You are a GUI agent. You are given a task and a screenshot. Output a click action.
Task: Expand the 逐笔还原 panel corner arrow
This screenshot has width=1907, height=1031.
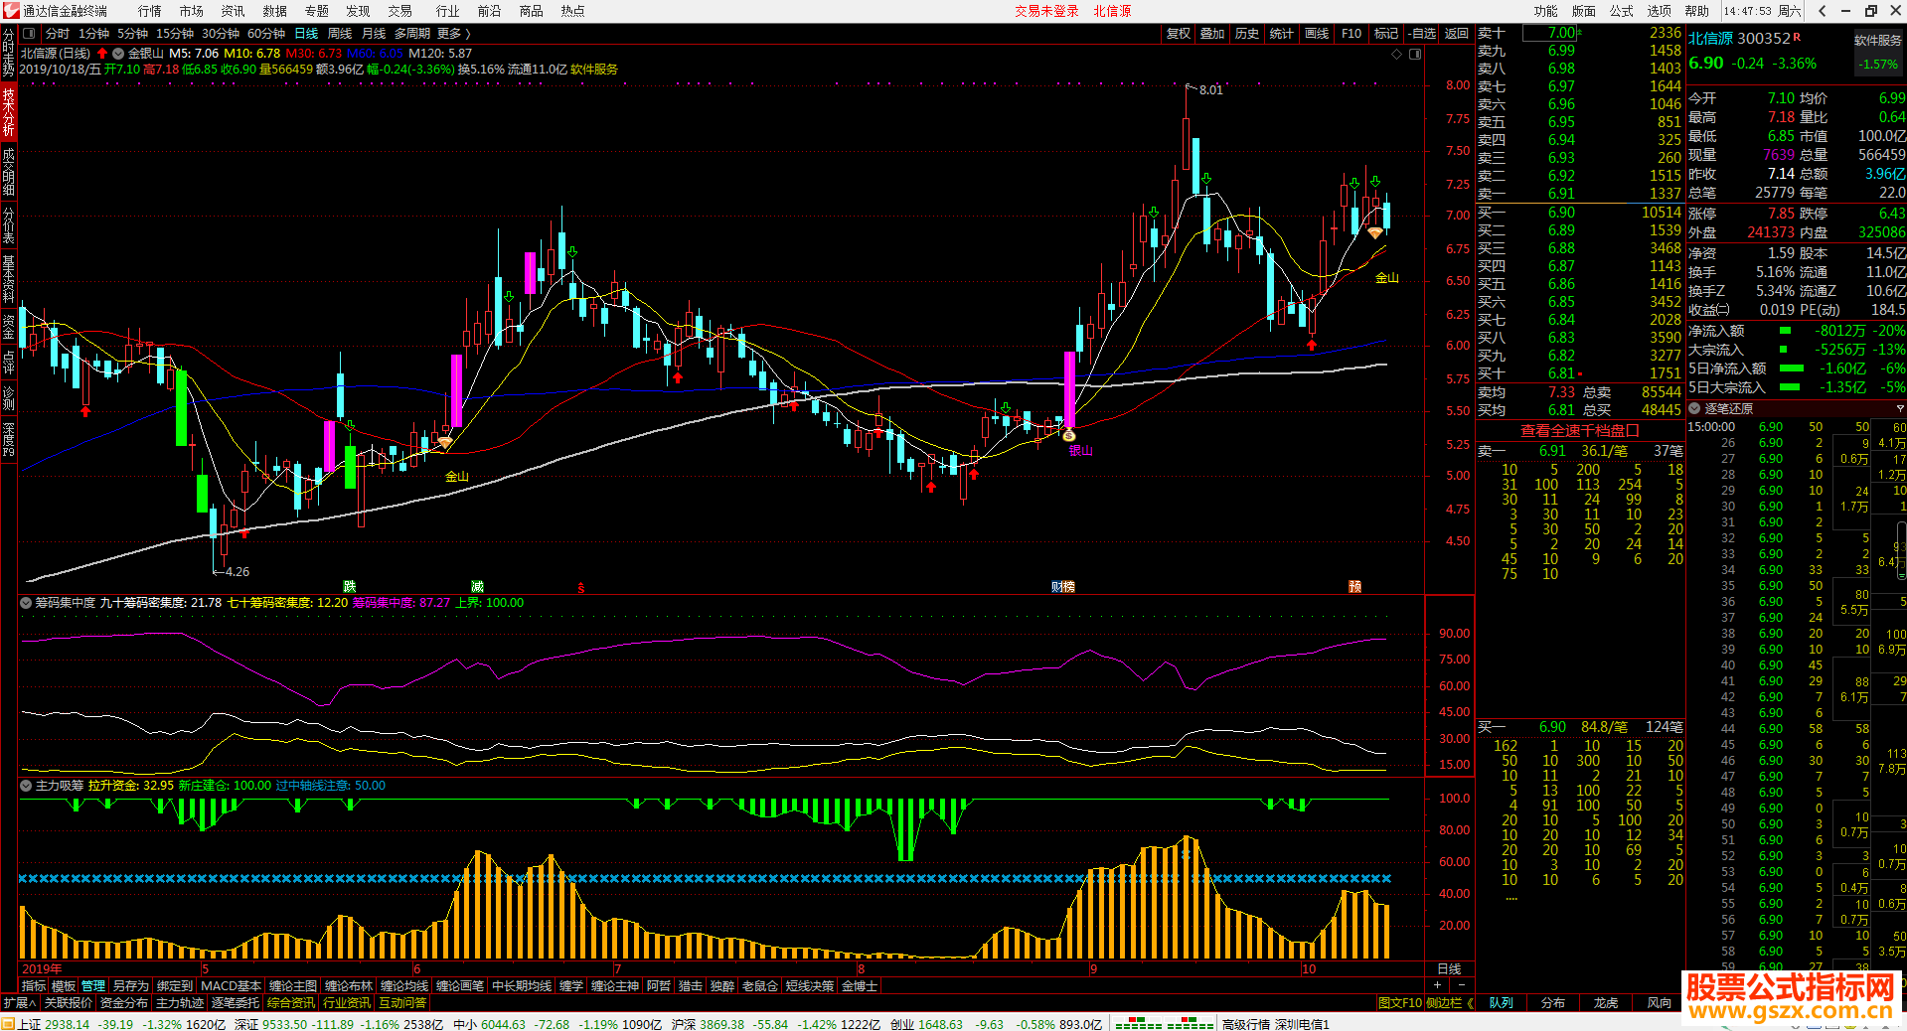tap(1900, 408)
